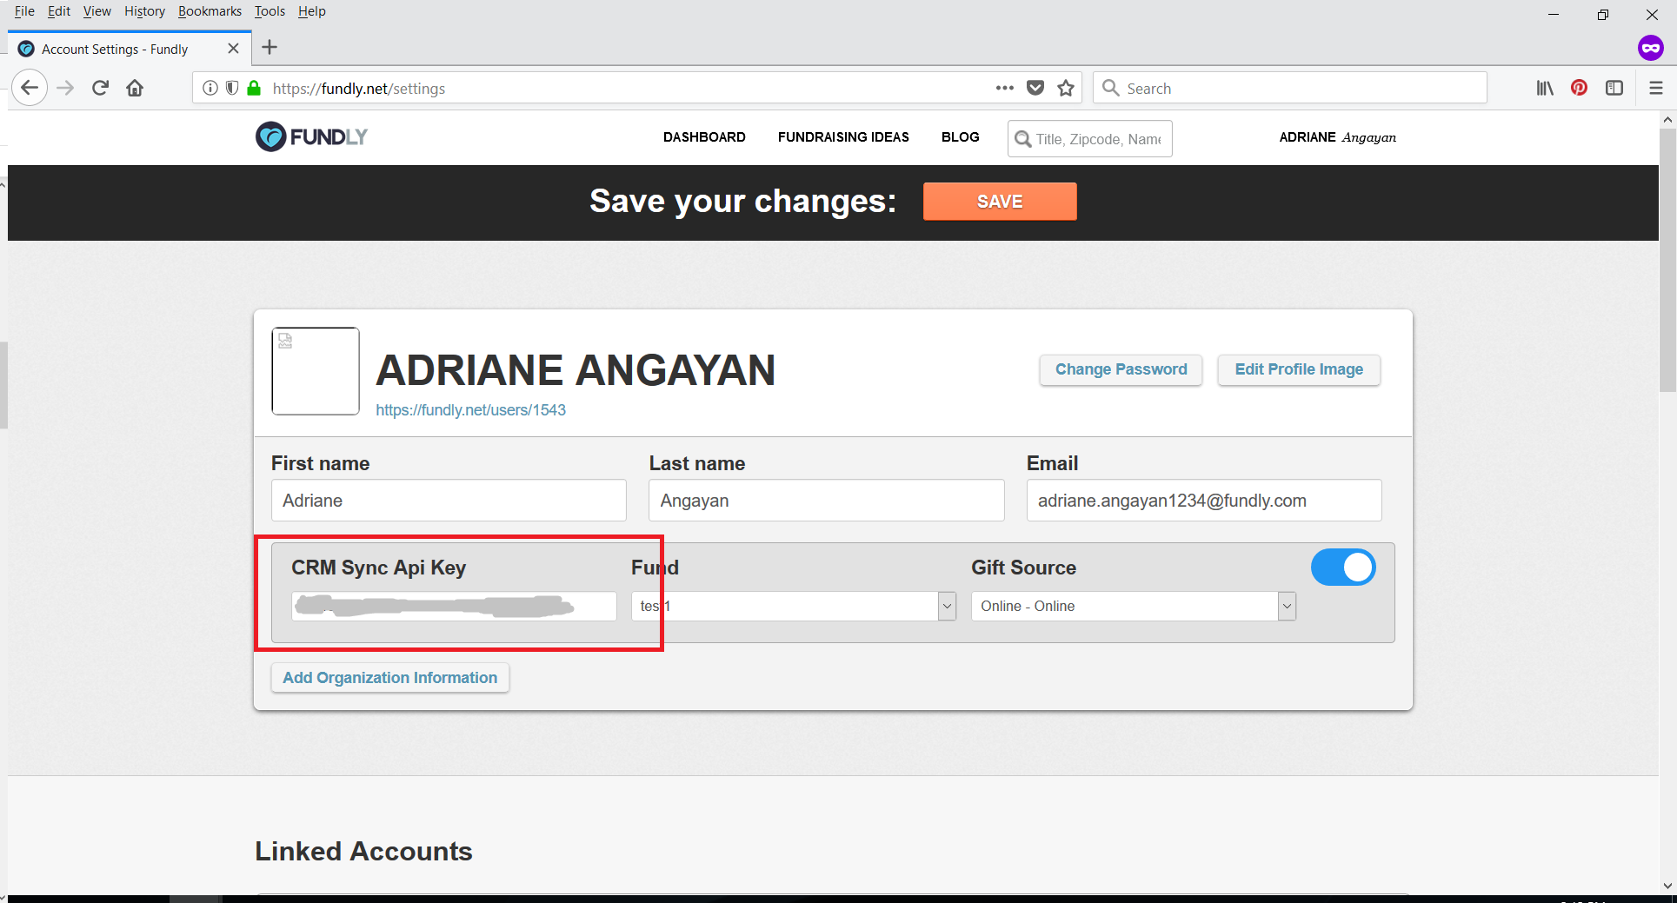Expand the Gift Source dropdown
Viewport: 1677px width, 903px height.
pos(1287,606)
